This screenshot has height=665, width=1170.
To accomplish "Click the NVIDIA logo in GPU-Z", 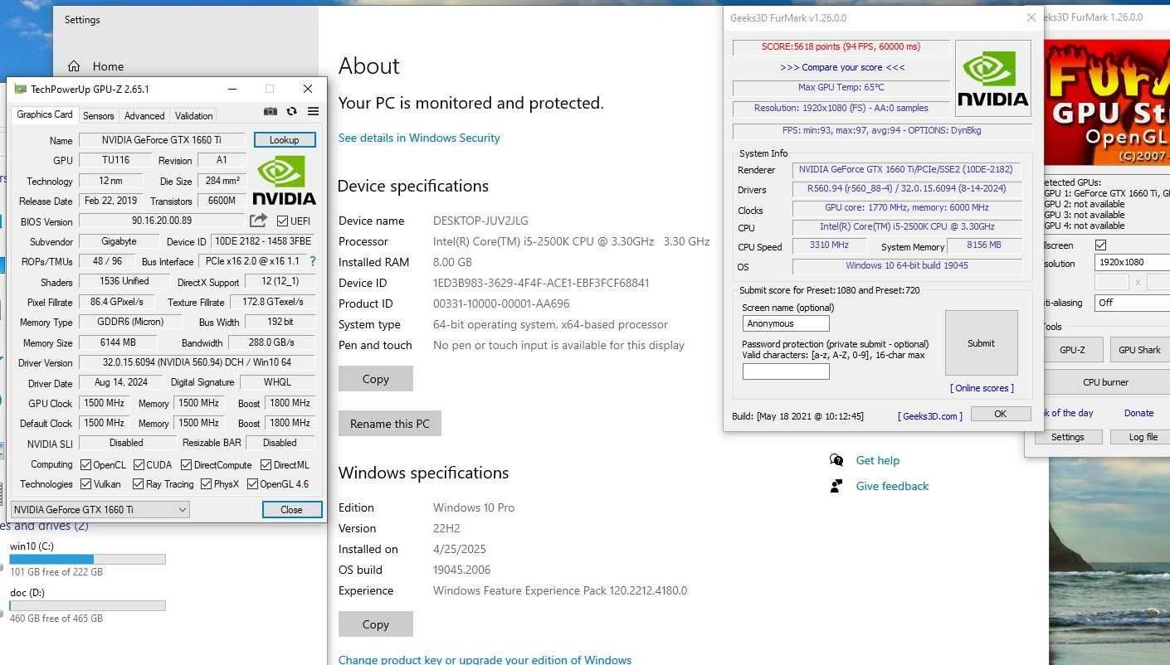I will (x=284, y=181).
